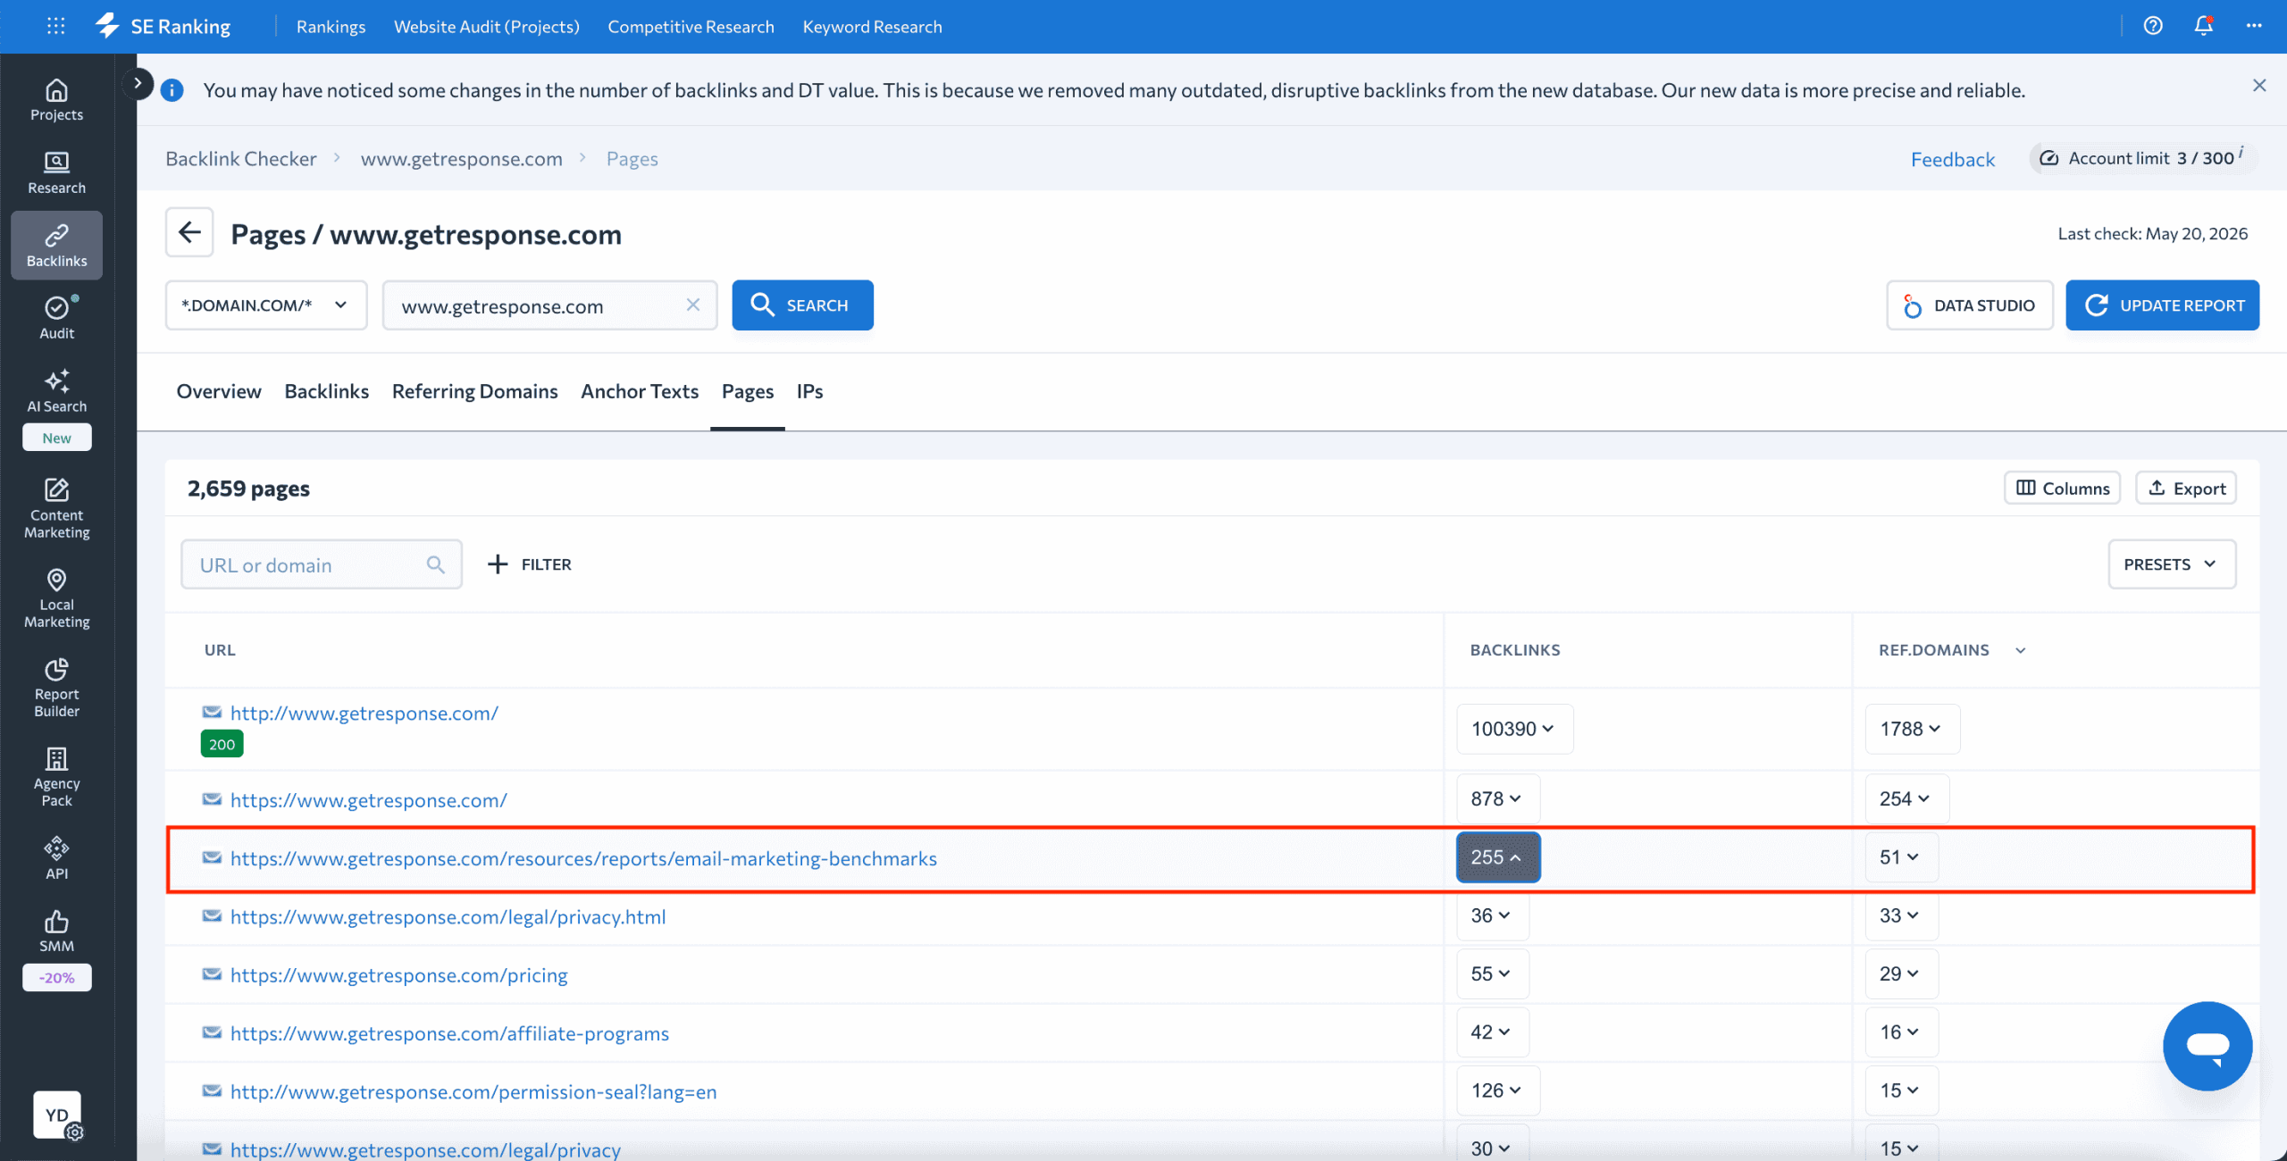Viewport: 2287px width, 1161px height.
Task: Open the live chat bubble
Action: (2207, 1046)
